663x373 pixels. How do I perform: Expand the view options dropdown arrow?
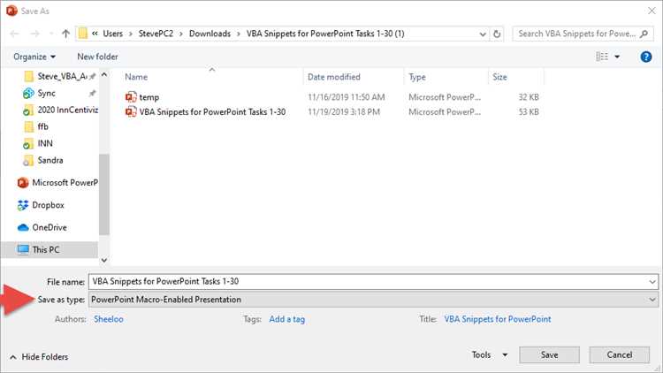point(617,57)
